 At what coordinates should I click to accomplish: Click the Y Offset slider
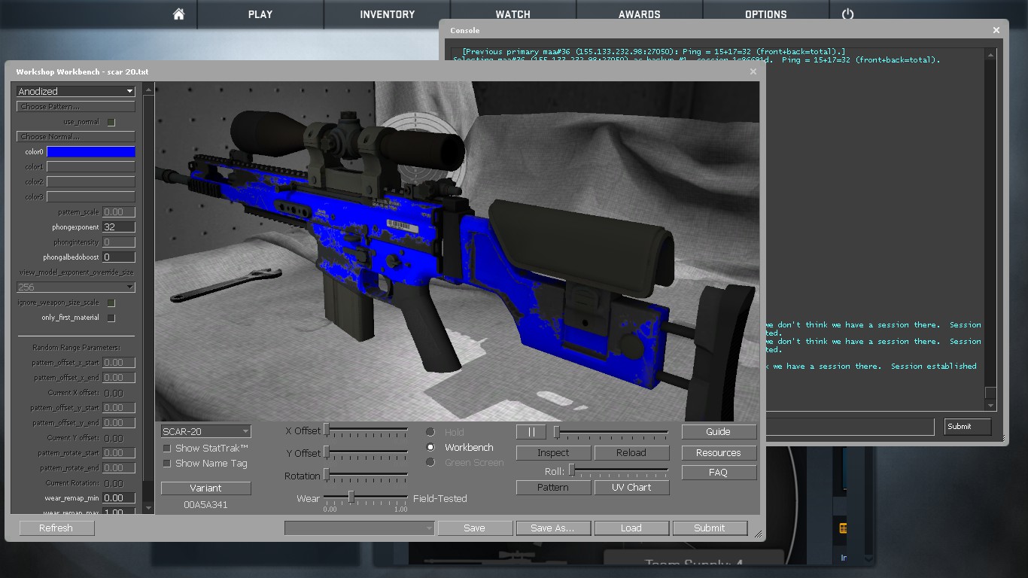(x=366, y=453)
